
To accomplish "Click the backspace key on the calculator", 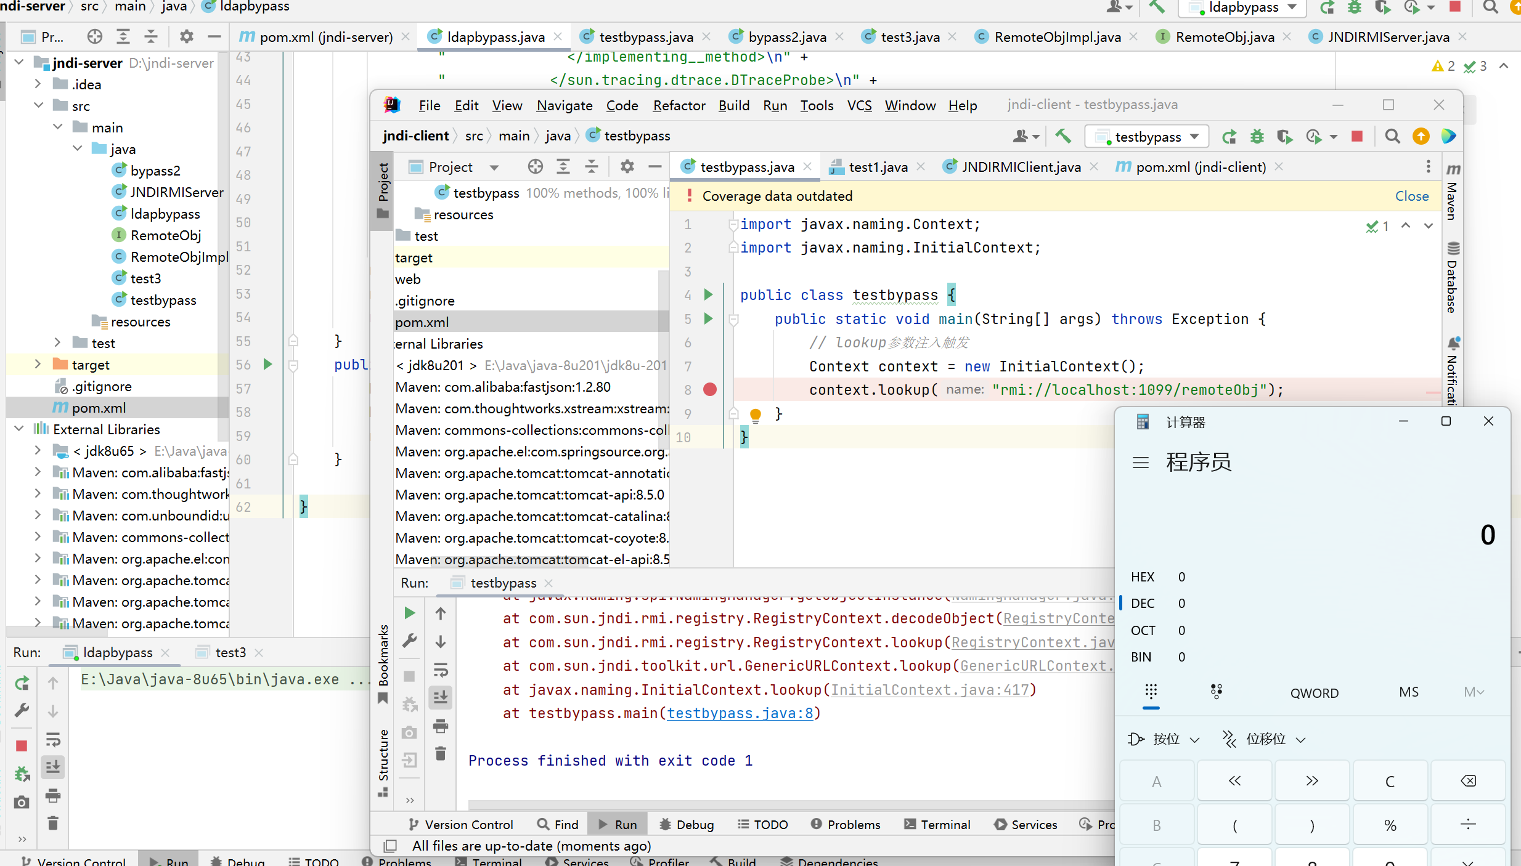I will click(x=1468, y=781).
